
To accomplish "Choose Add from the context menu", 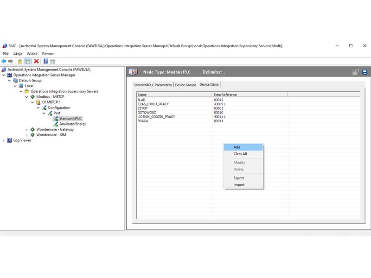I will 243,147.
